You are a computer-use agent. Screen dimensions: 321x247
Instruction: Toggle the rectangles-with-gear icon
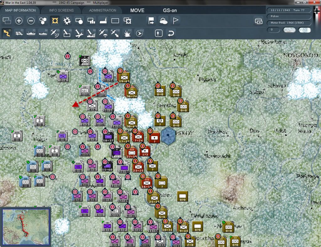pyautogui.click(x=127, y=21)
